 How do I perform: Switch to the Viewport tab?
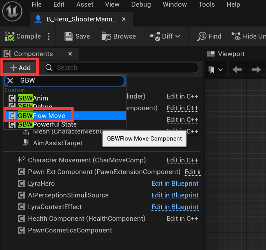click(226, 54)
